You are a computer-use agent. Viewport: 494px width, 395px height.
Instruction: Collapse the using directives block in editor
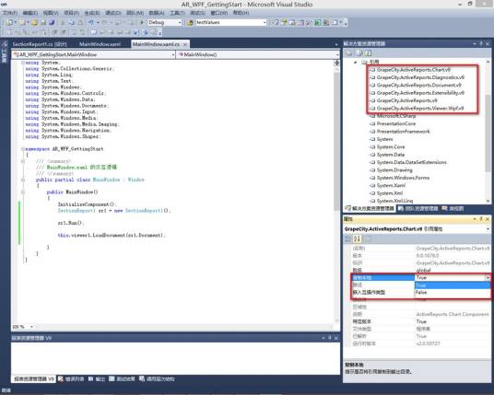(23, 63)
